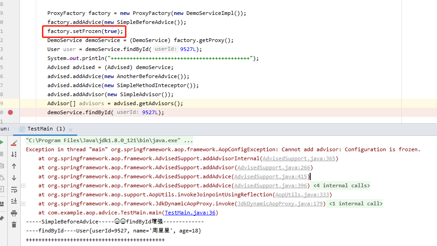Click the camera dump threads icon
437x246 pixels.
click(2, 166)
